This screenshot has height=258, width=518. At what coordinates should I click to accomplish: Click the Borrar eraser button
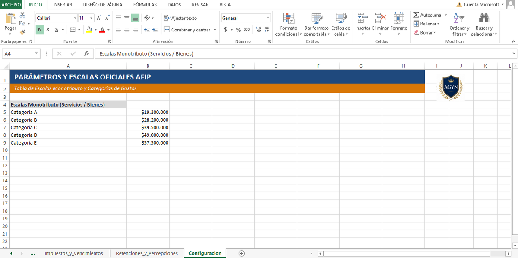point(425,32)
